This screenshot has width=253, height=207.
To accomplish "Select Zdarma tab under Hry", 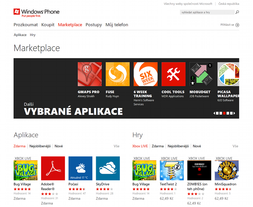I will tap(158, 146).
